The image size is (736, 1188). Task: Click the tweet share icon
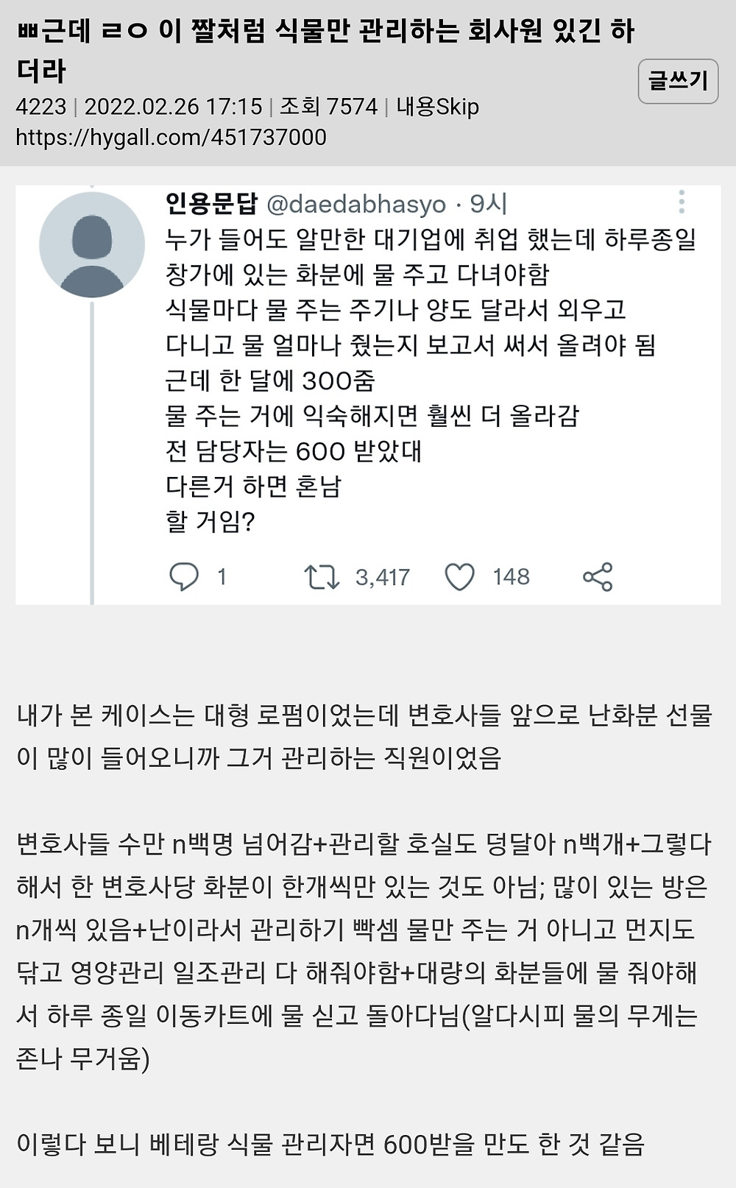pyautogui.click(x=598, y=577)
